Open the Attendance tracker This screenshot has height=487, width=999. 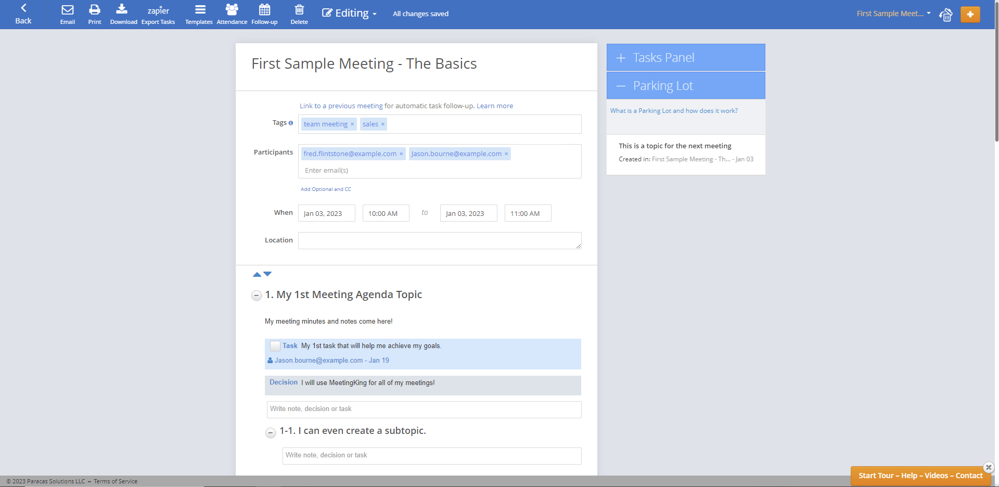pos(231,14)
